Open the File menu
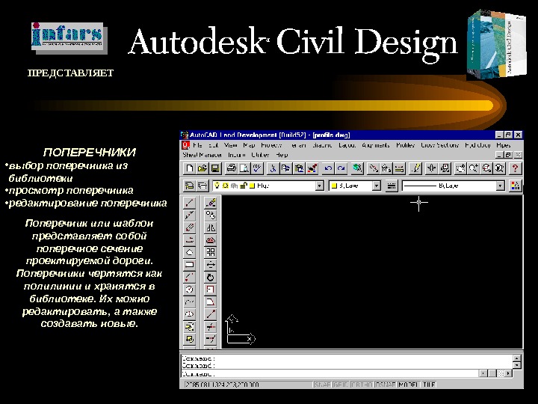This screenshot has width=538, height=404. click(197, 145)
